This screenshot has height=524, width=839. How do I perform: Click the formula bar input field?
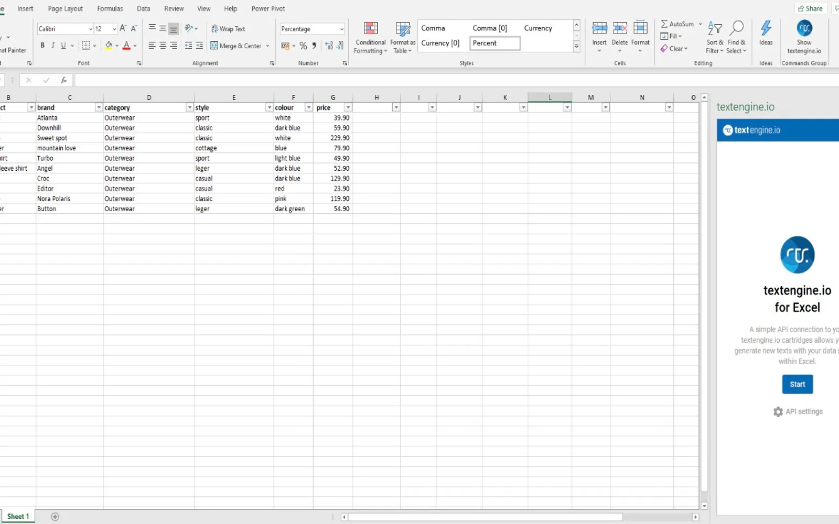(x=456, y=80)
